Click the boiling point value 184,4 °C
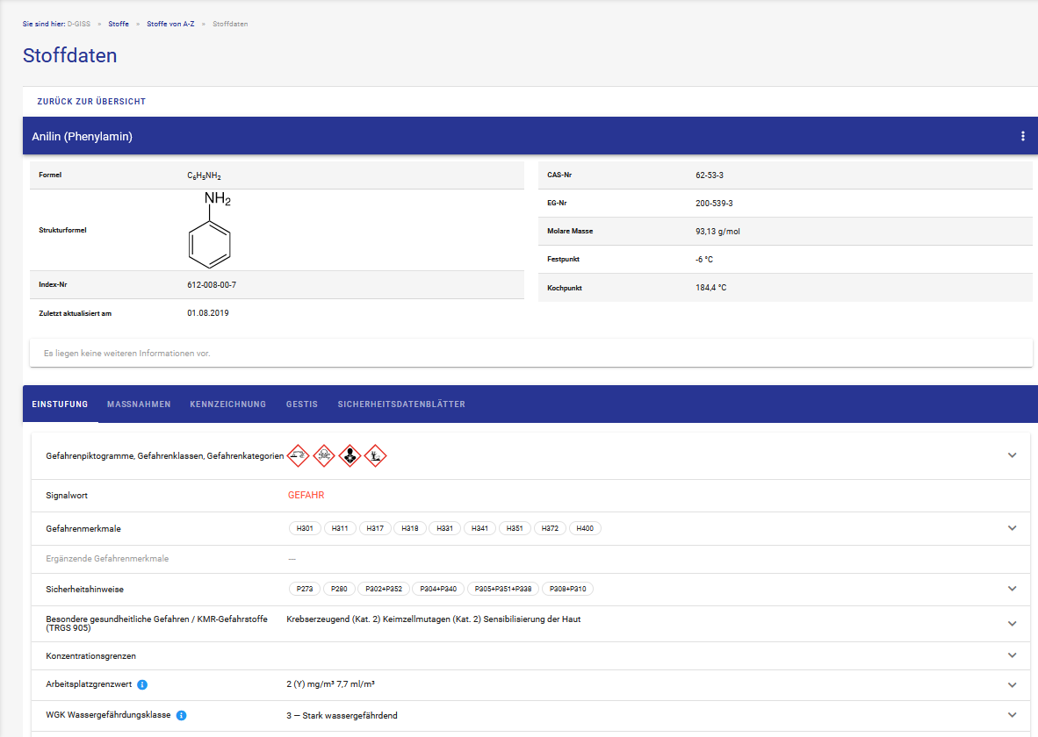Screen dimensions: 1038x737 click(x=711, y=288)
